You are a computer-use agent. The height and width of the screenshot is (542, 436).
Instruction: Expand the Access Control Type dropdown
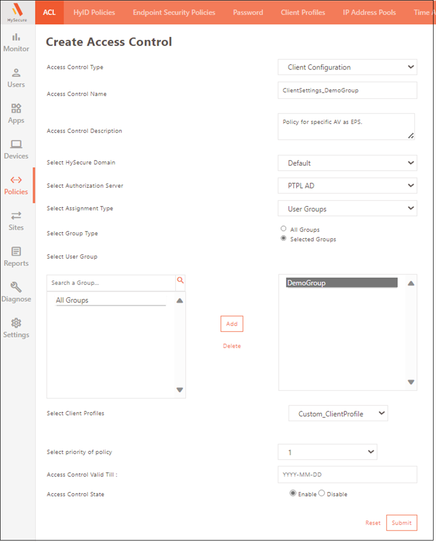tap(347, 67)
